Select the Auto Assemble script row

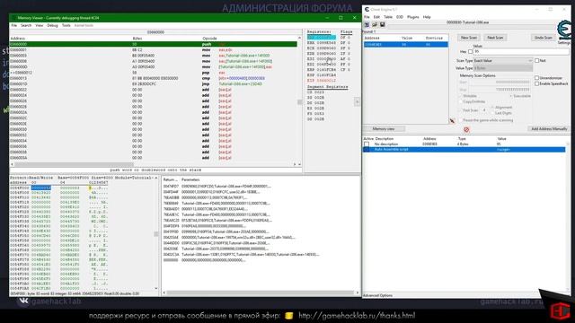pos(464,150)
